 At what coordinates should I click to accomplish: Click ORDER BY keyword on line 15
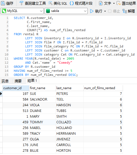(21, 75)
